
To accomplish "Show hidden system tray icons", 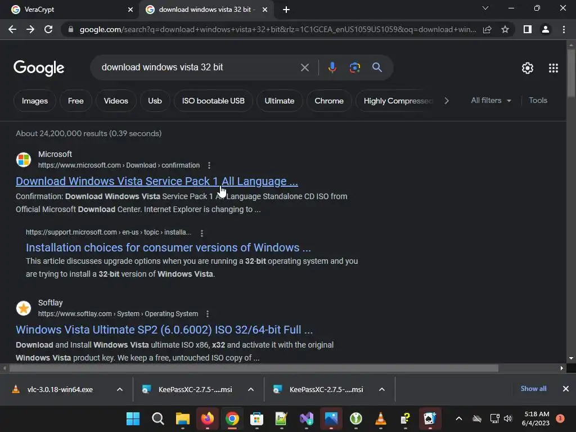I will coord(459,418).
